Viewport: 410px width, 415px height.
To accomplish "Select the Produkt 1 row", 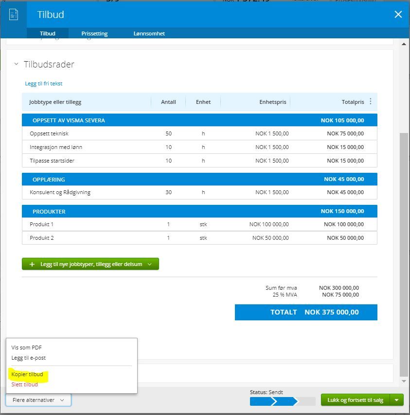I will pyautogui.click(x=199, y=224).
